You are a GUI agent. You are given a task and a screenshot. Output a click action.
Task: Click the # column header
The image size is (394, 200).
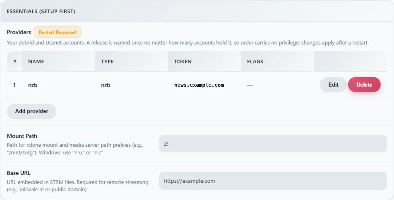coord(15,62)
